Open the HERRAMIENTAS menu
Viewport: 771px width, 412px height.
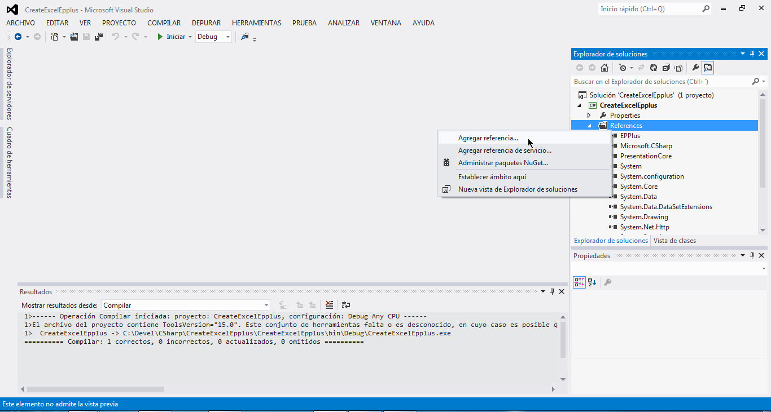click(x=256, y=23)
